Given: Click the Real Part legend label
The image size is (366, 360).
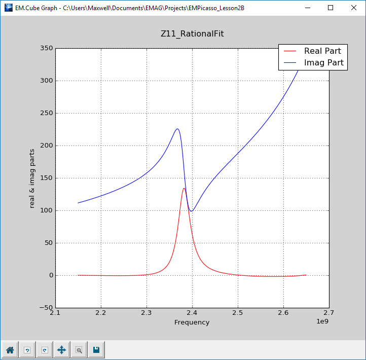Looking at the screenshot, I should (x=322, y=51).
